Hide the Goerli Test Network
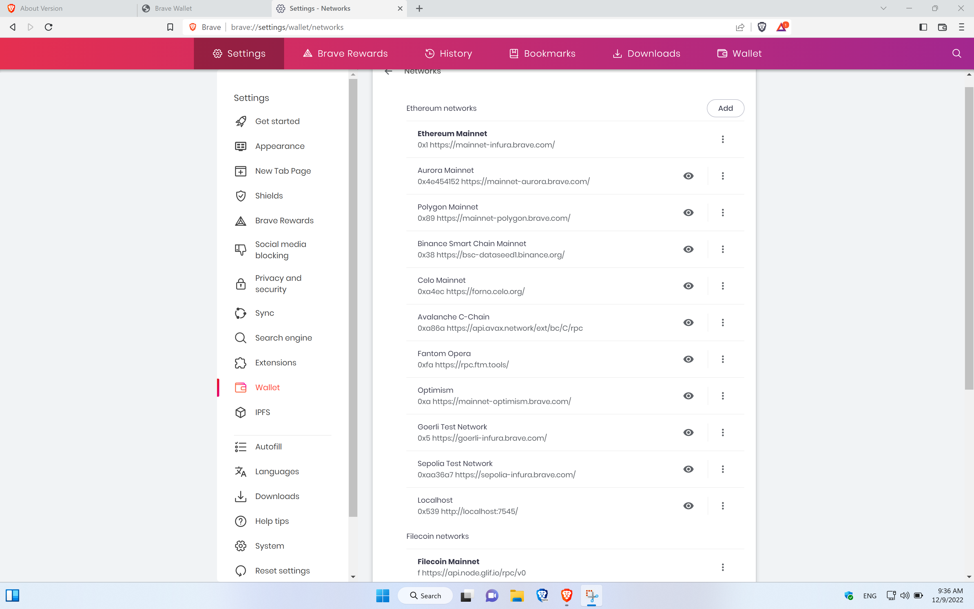Image resolution: width=974 pixels, height=609 pixels. (688, 432)
